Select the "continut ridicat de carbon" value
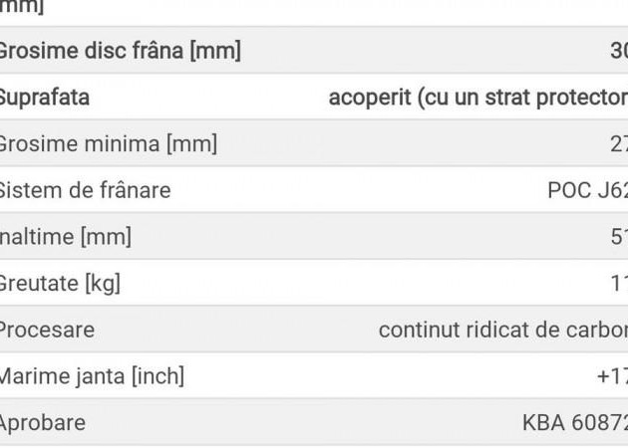 click(502, 330)
